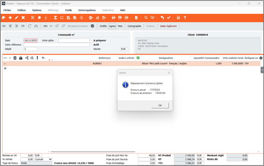Image resolution: width=264 pixels, height=166 pixels.
Task: Click the three dots icon in lines toolbar
Action: tap(5, 58)
